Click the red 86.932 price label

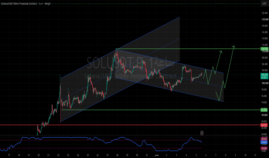point(264,125)
